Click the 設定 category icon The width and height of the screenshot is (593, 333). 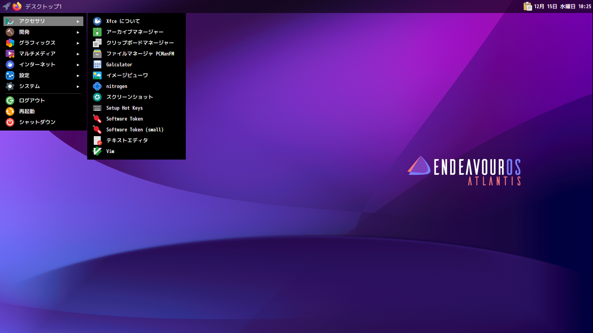(10, 75)
